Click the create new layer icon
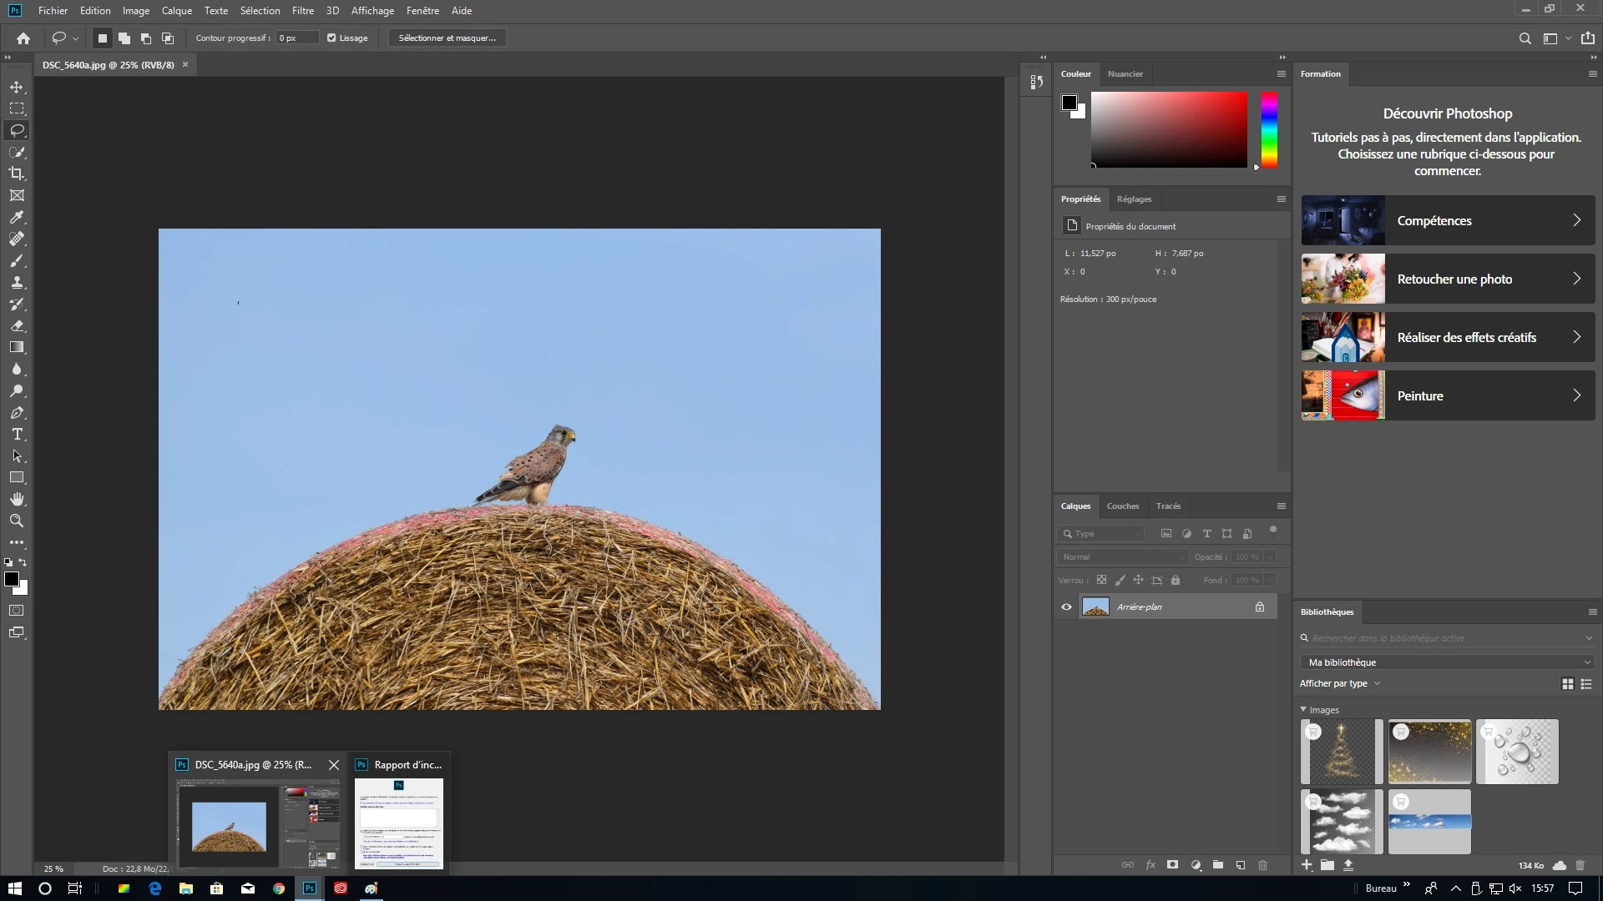 (1241, 865)
